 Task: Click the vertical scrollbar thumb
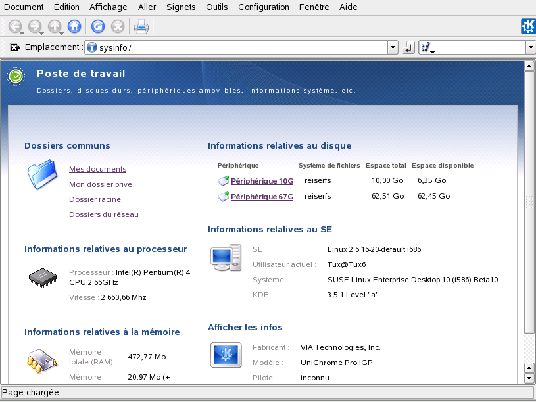529,202
